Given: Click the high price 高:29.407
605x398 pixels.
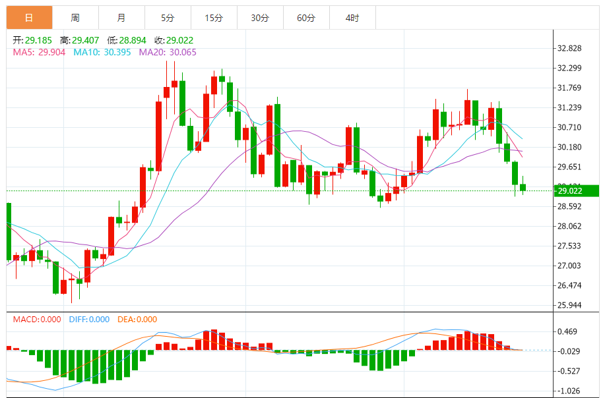Looking at the screenshot, I should coord(79,40).
